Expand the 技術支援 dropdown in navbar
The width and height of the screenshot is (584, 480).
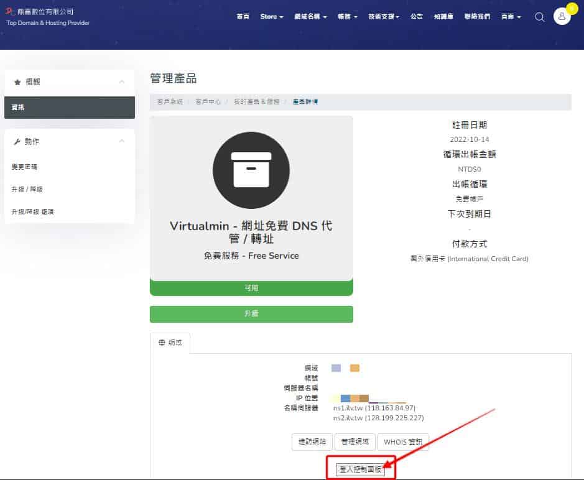click(x=383, y=17)
